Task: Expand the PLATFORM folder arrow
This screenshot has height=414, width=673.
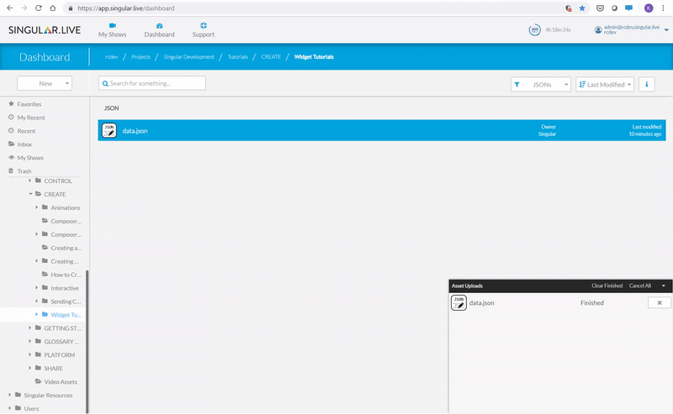Action: [30, 354]
